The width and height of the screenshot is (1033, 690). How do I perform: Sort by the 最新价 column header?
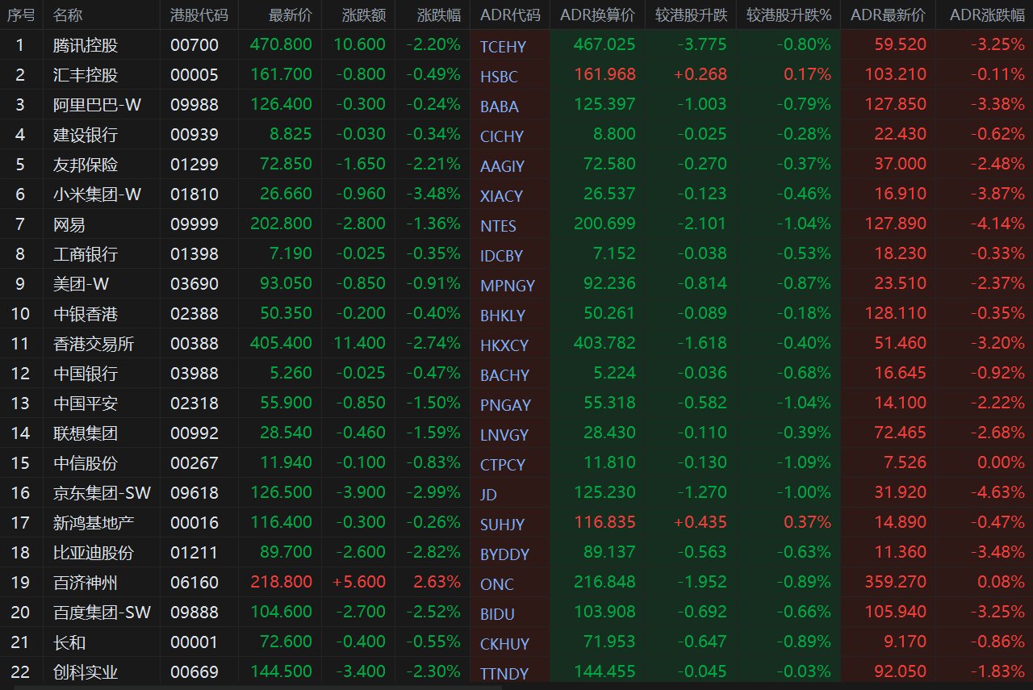pyautogui.click(x=291, y=15)
